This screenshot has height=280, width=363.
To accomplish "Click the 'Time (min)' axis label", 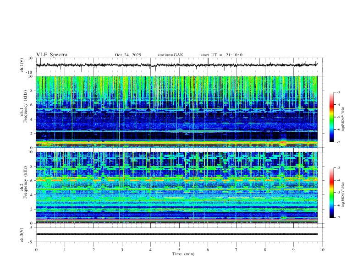I will click(x=183, y=254).
